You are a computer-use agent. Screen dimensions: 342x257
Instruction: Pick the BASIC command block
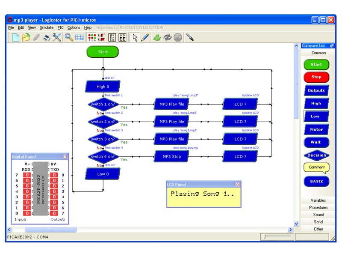(316, 181)
